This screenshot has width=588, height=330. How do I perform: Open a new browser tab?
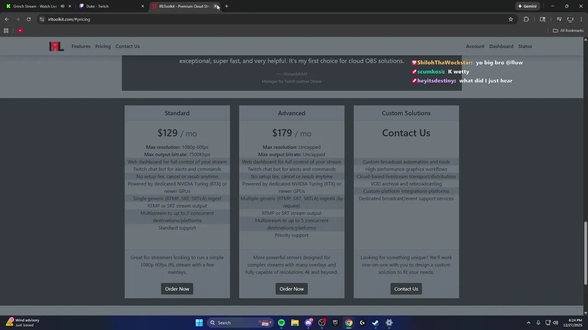pos(226,6)
